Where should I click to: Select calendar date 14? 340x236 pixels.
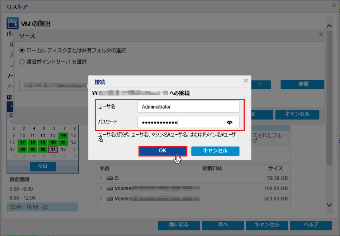coord(63,135)
